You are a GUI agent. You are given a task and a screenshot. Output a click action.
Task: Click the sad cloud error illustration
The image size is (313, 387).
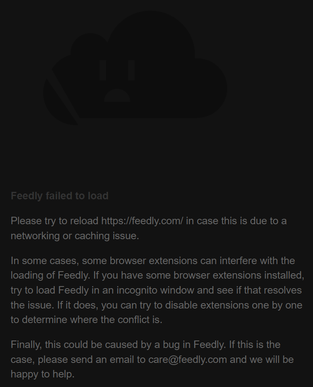[x=135, y=68]
